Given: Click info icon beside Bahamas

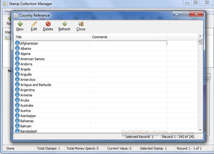Looking at the screenshot, I should coord(17,121).
